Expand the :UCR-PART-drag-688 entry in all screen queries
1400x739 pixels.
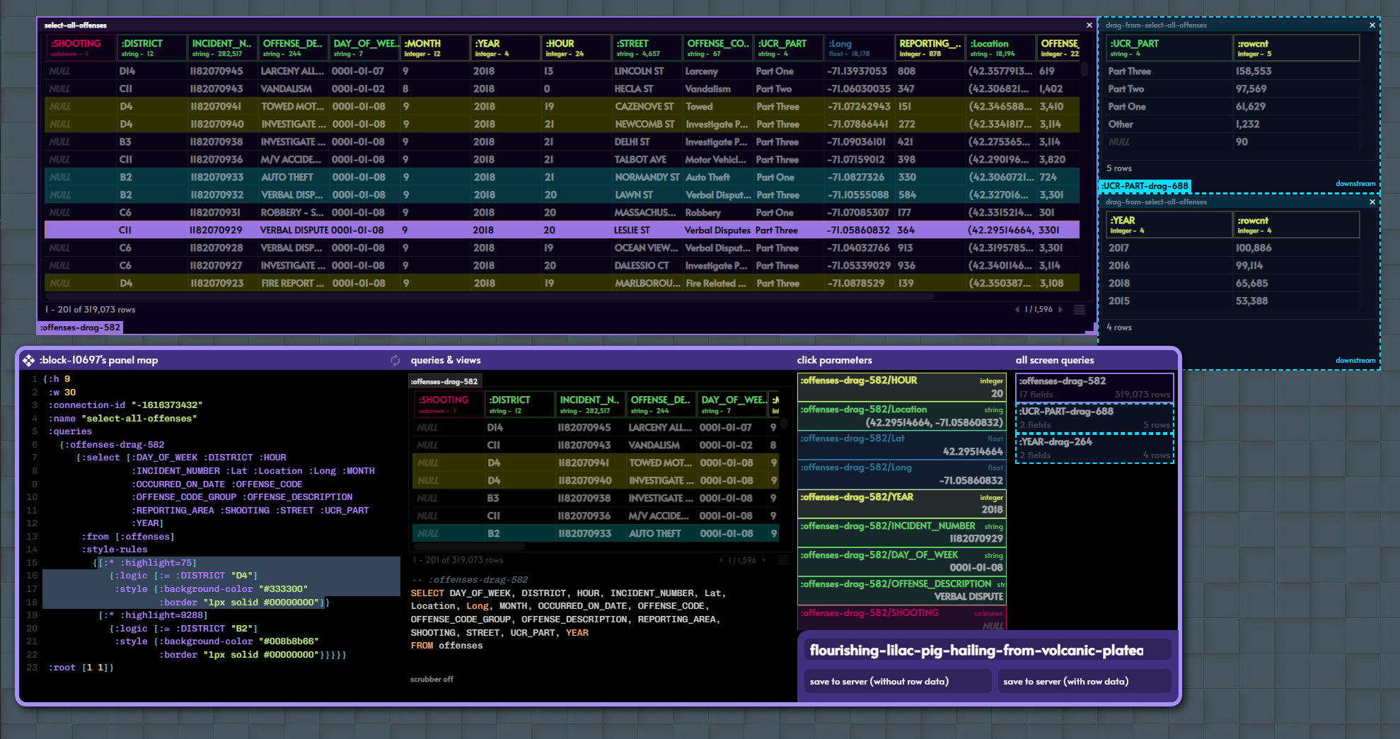coord(1094,417)
